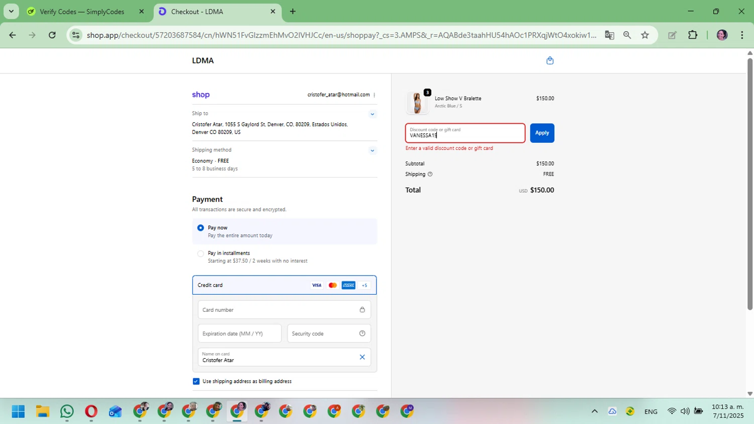Go back to the previous page
This screenshot has width=754, height=424.
13,35
